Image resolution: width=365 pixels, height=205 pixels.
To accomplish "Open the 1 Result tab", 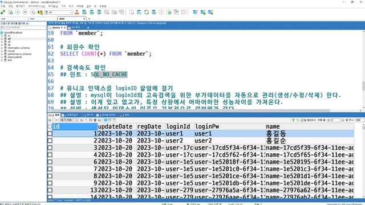I will click(x=54, y=115).
